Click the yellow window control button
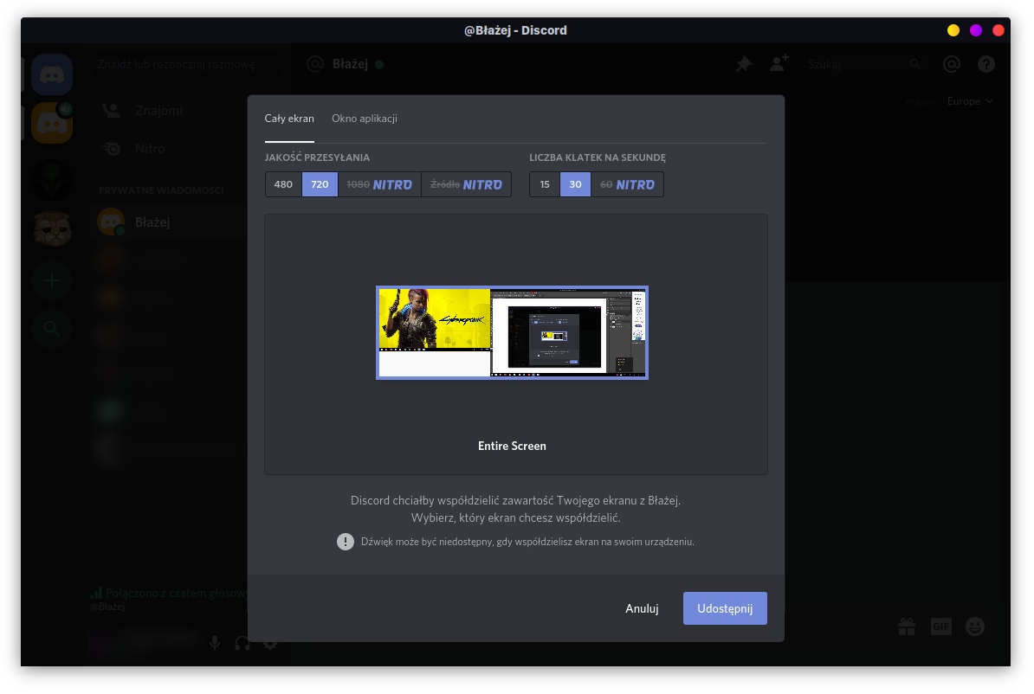 [953, 30]
